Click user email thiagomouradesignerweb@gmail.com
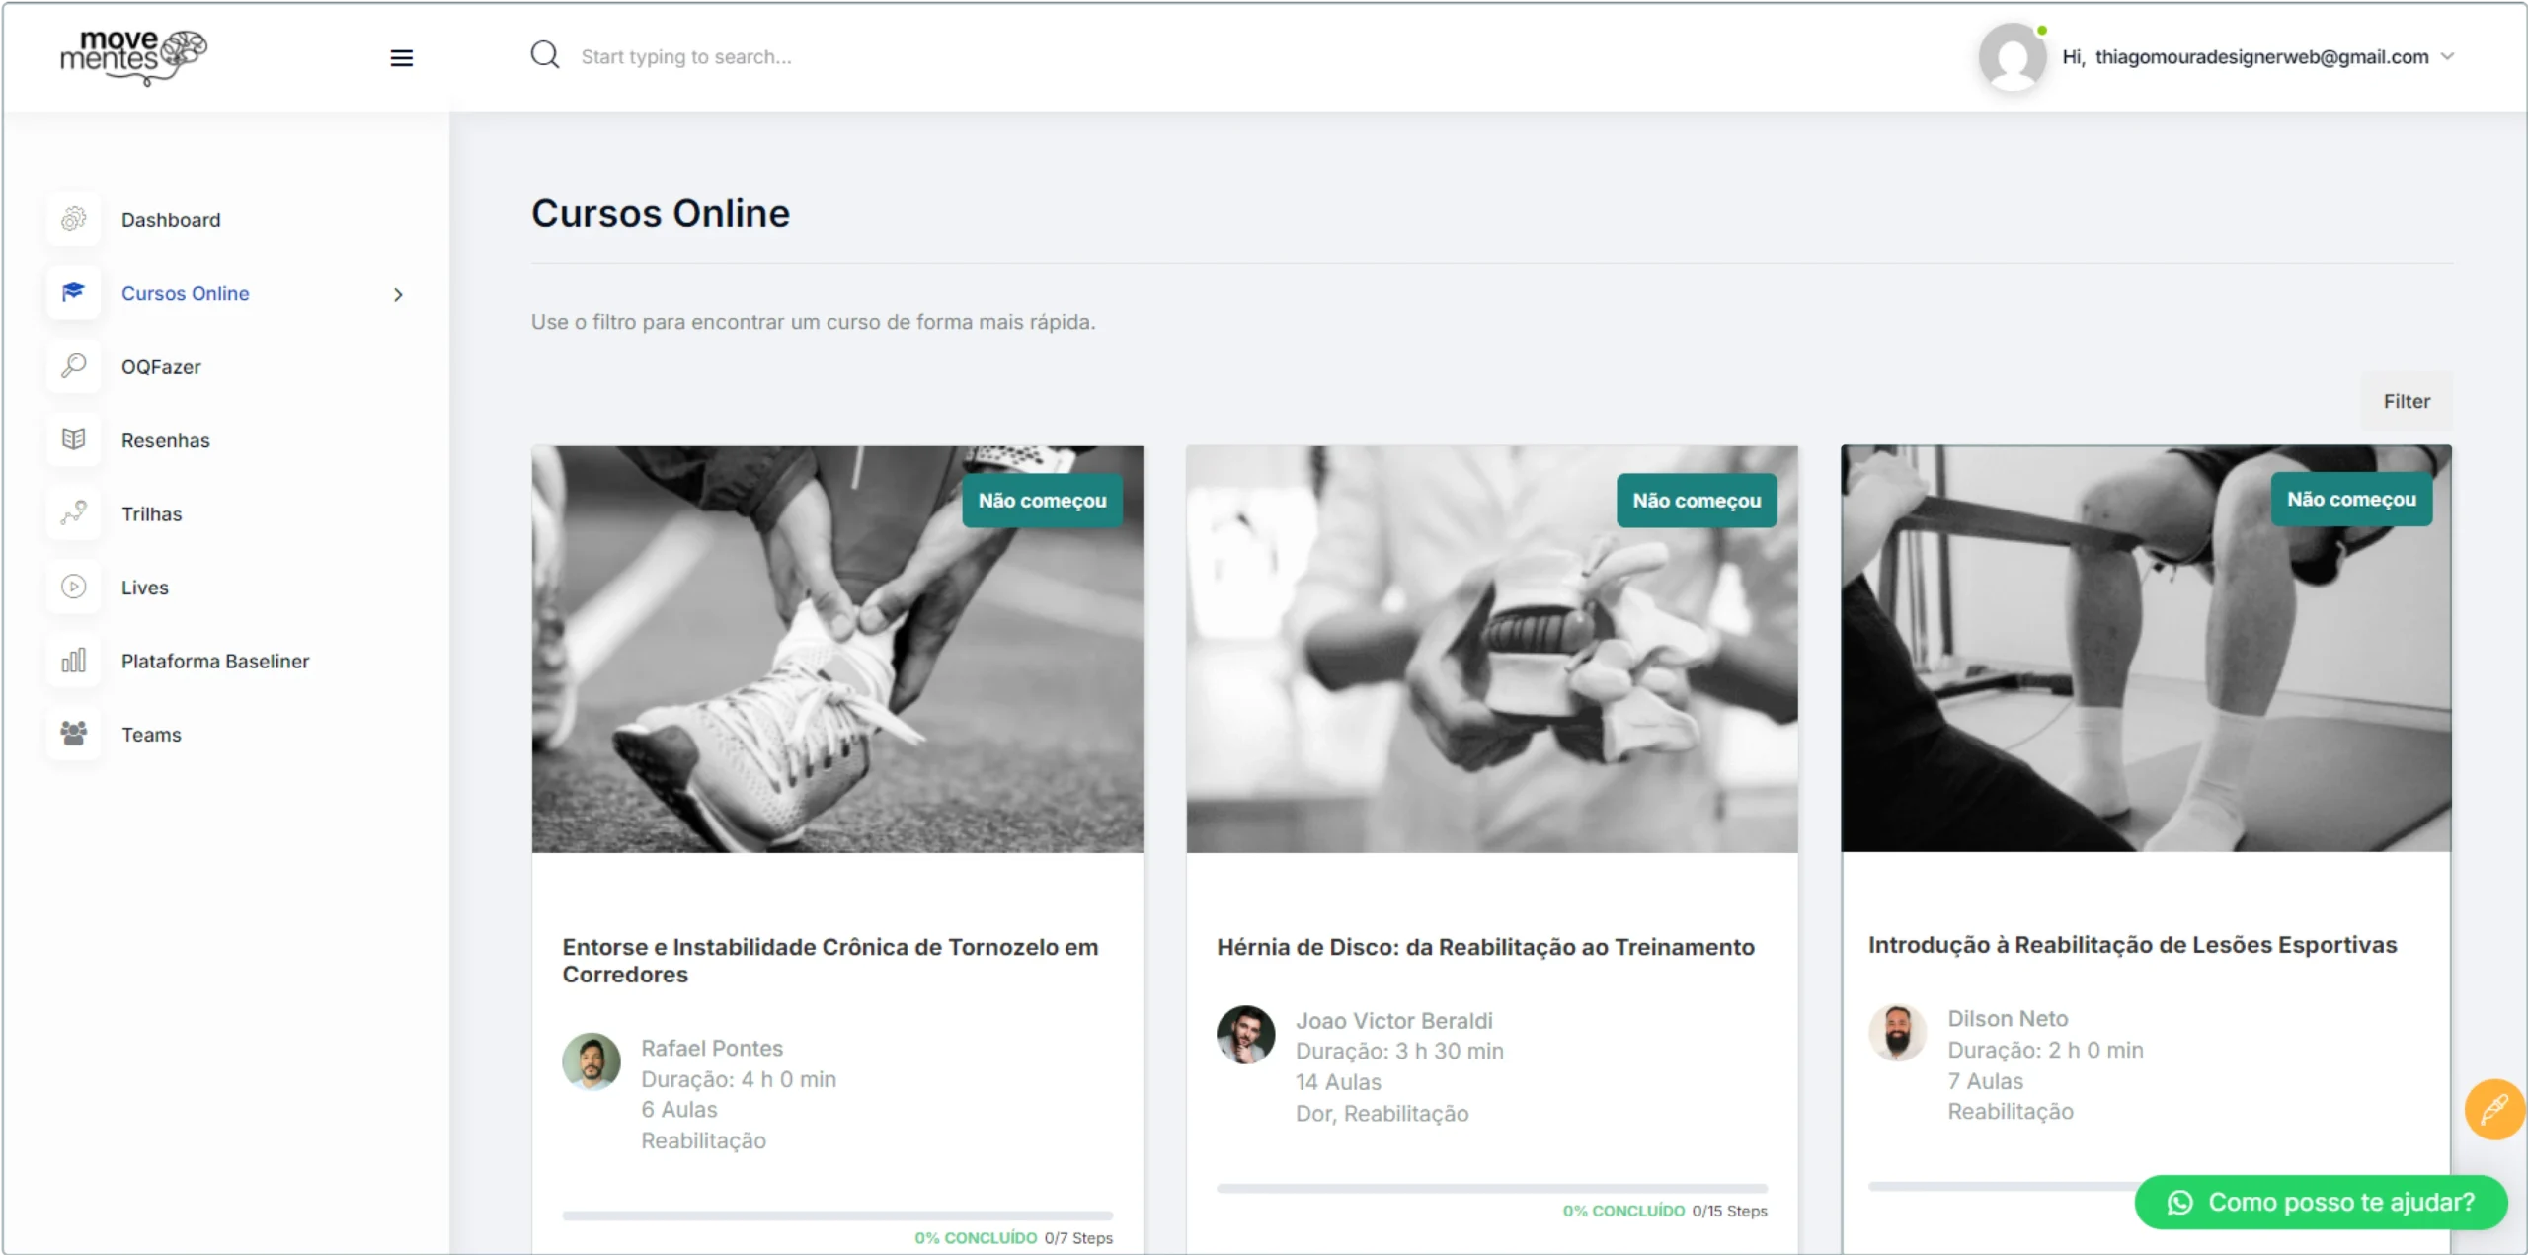2528x1255 pixels. coord(2261,56)
